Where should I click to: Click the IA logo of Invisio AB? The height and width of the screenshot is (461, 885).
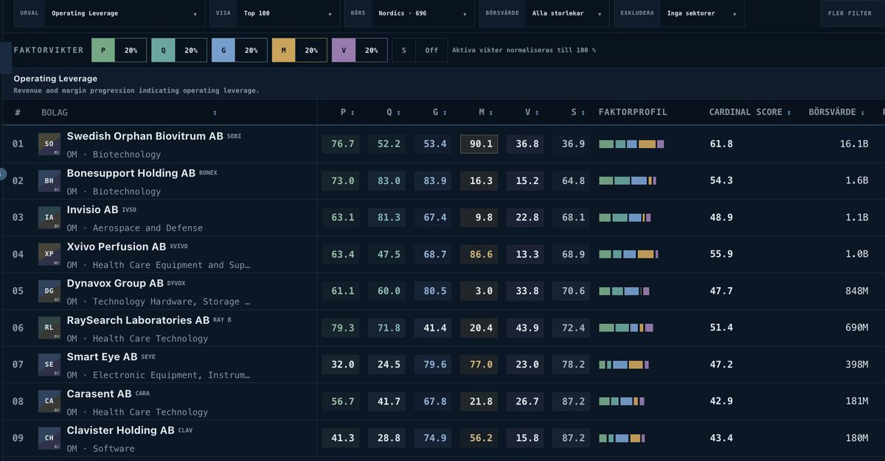49,217
